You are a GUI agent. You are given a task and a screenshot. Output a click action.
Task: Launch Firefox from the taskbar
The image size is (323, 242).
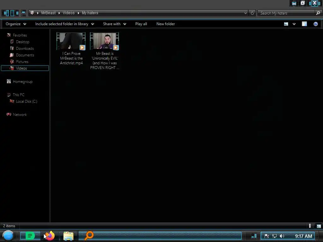click(50, 236)
